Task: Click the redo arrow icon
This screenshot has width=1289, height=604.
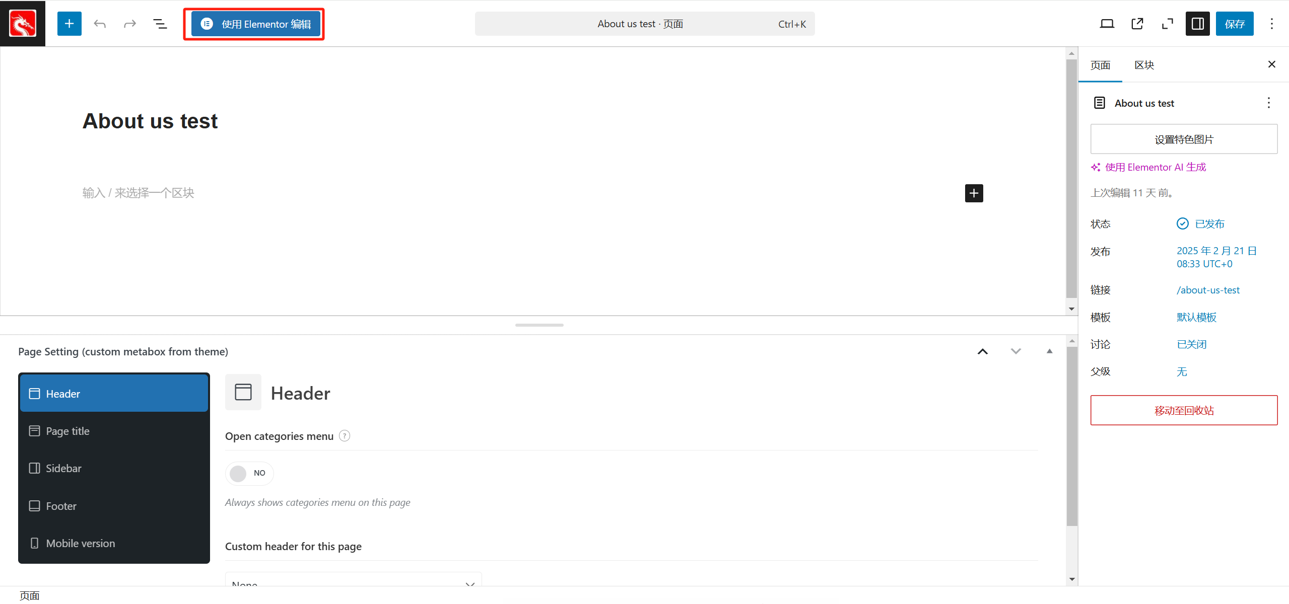Action: (130, 24)
